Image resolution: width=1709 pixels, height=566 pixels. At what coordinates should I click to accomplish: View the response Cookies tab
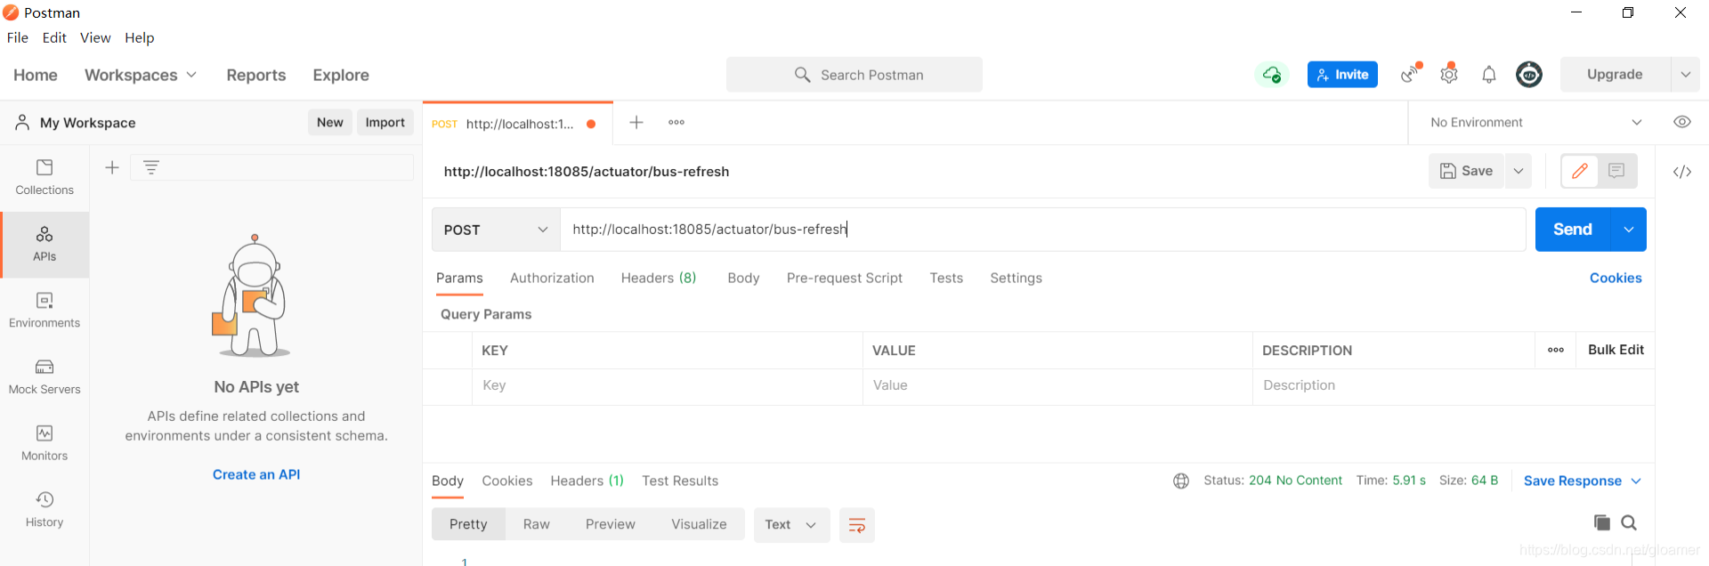pyautogui.click(x=507, y=481)
